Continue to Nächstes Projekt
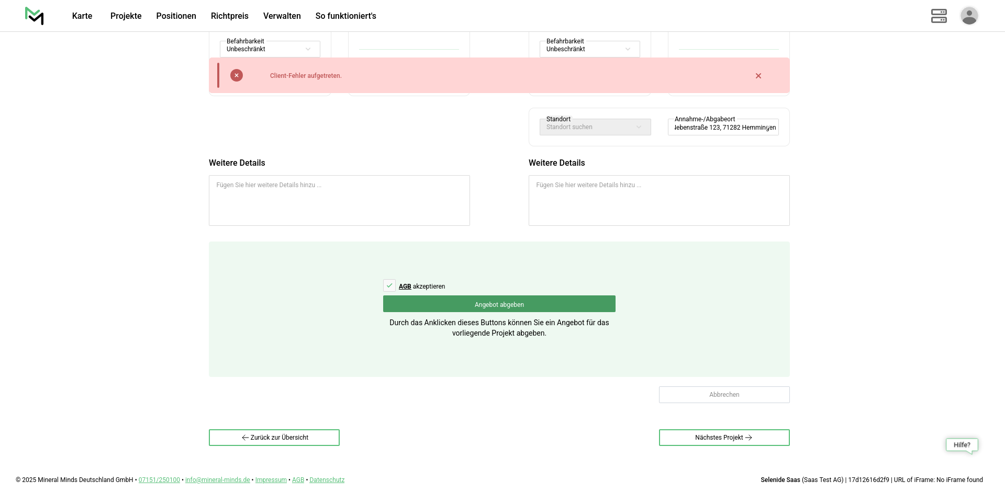Viewport: 1005px width, 493px height. click(724, 438)
